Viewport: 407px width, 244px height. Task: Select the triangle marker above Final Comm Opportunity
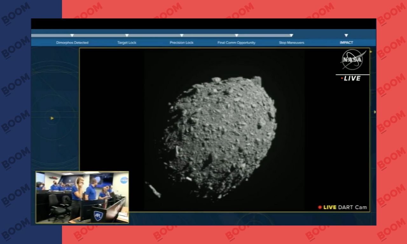[x=237, y=36]
